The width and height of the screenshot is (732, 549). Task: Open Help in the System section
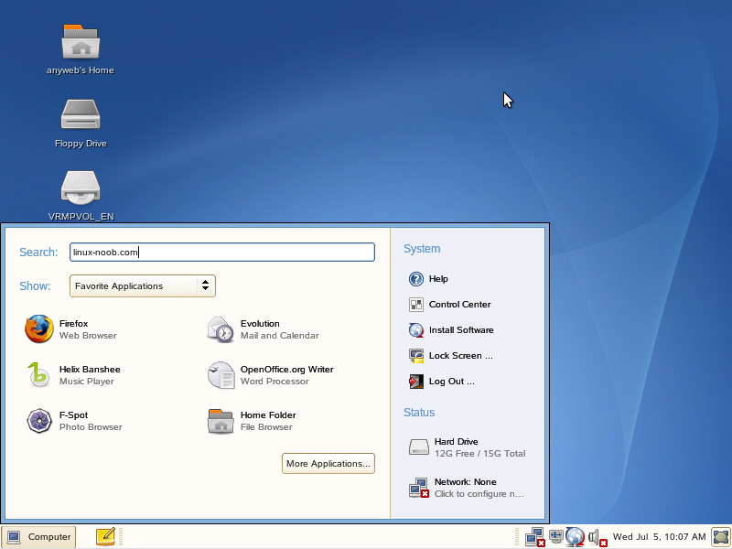click(x=428, y=279)
